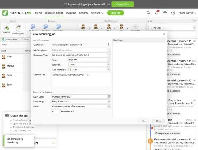Click the Close button in dialog
The height and width of the screenshot is (150, 198).
click(158, 121)
